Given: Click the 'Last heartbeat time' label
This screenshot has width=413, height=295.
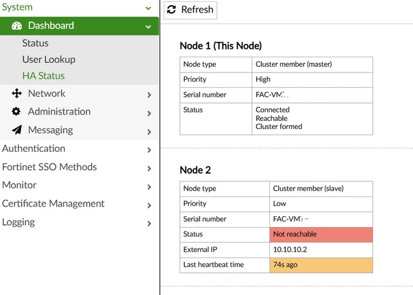Looking at the screenshot, I should coord(213,264).
